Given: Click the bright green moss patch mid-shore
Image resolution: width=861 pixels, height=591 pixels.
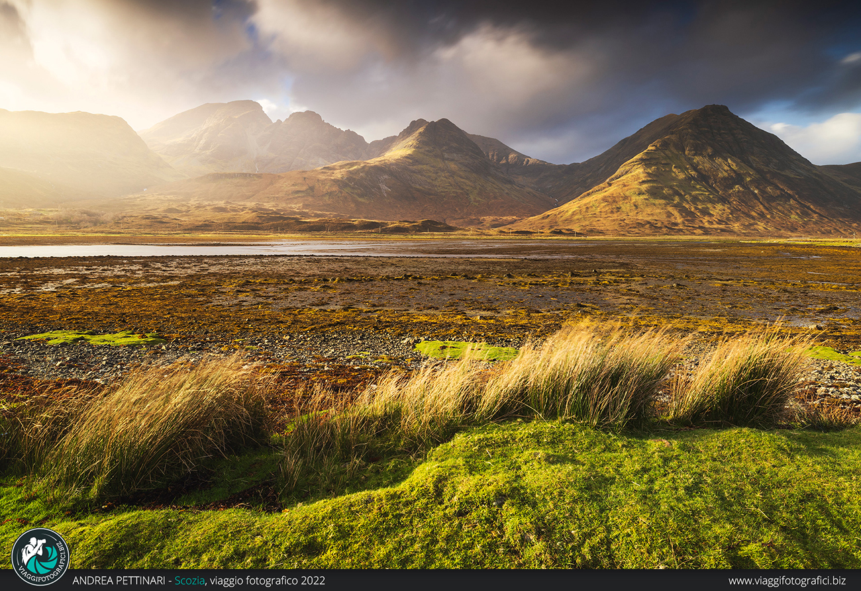Looking at the screenshot, I should 464,350.
